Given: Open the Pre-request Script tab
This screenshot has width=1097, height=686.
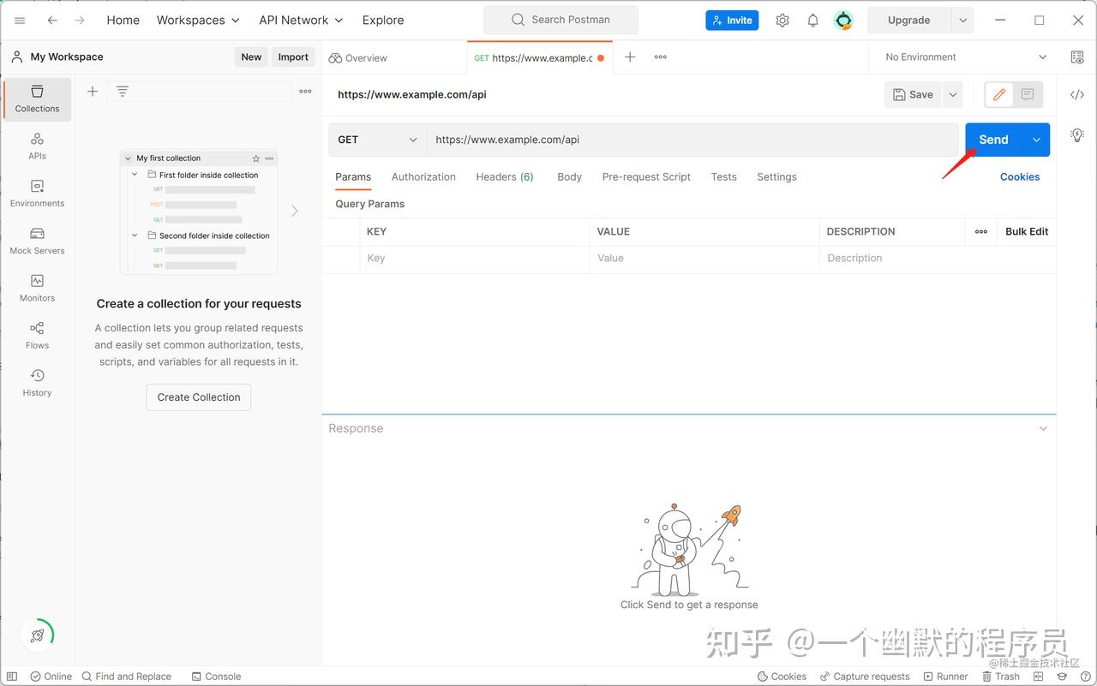Looking at the screenshot, I should pos(646,176).
